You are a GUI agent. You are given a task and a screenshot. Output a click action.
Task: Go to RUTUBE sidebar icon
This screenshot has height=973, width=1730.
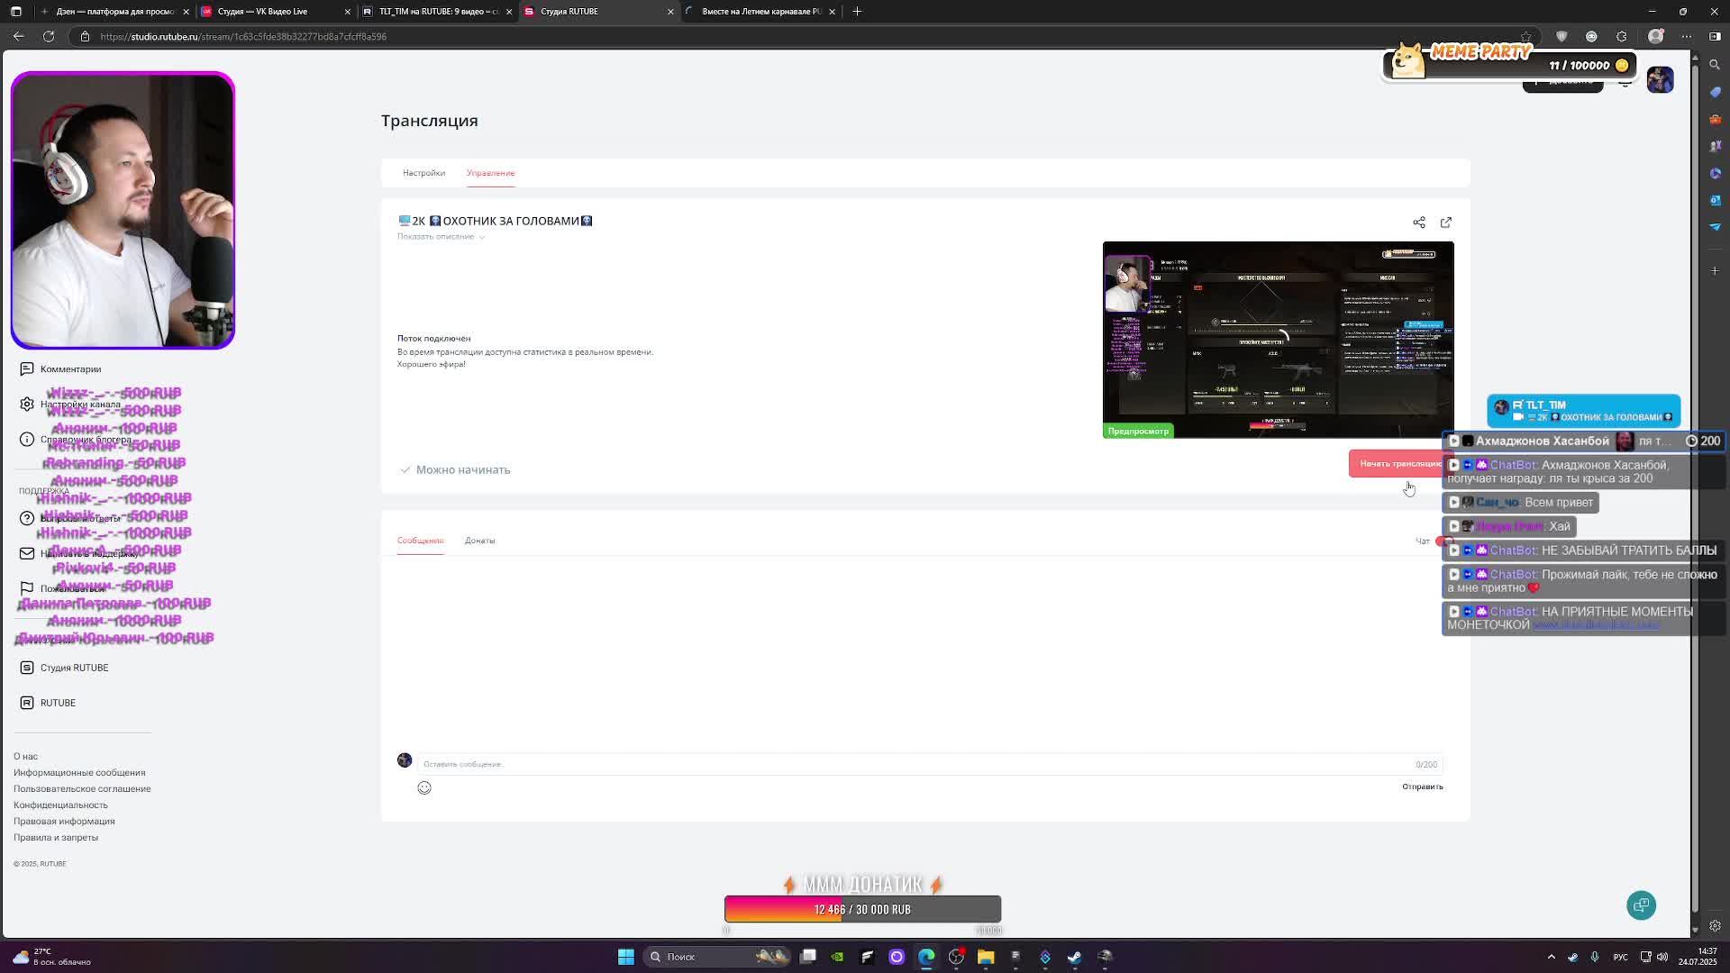click(27, 704)
